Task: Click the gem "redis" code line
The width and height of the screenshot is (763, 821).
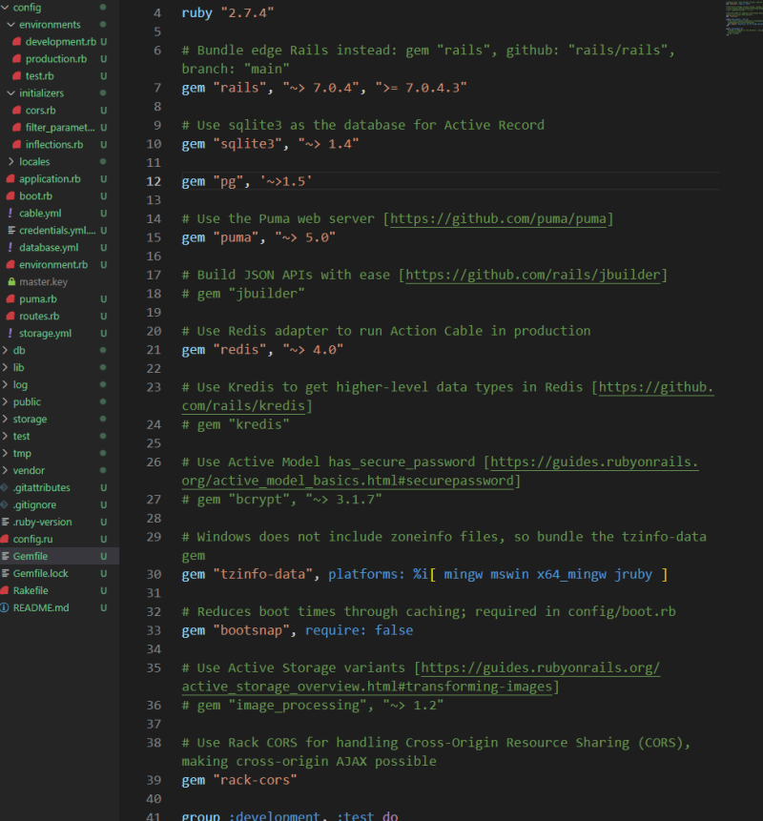Action: [x=262, y=350]
